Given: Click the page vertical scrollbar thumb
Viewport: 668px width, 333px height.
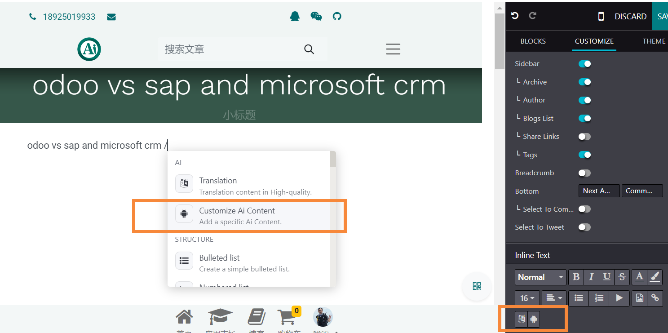Looking at the screenshot, I should [x=499, y=40].
